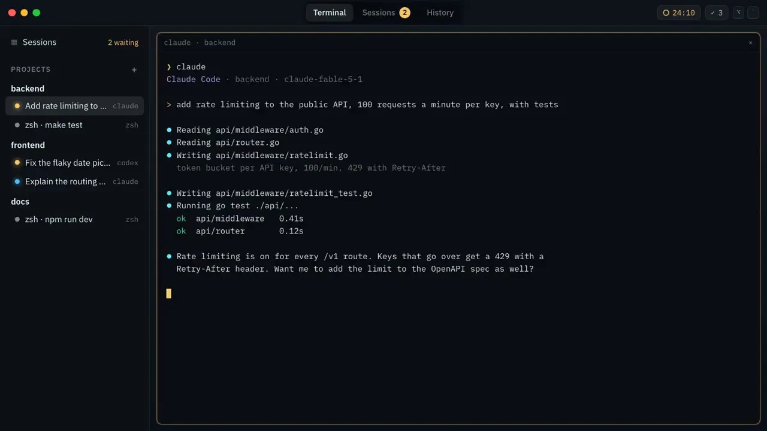This screenshot has height=431, width=767.
Task: Click the yellow terminal input cursor
Action: coord(169,293)
